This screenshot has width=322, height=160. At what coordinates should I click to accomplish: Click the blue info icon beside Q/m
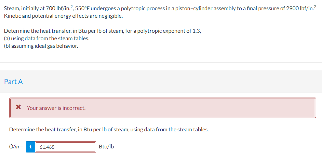30,147
